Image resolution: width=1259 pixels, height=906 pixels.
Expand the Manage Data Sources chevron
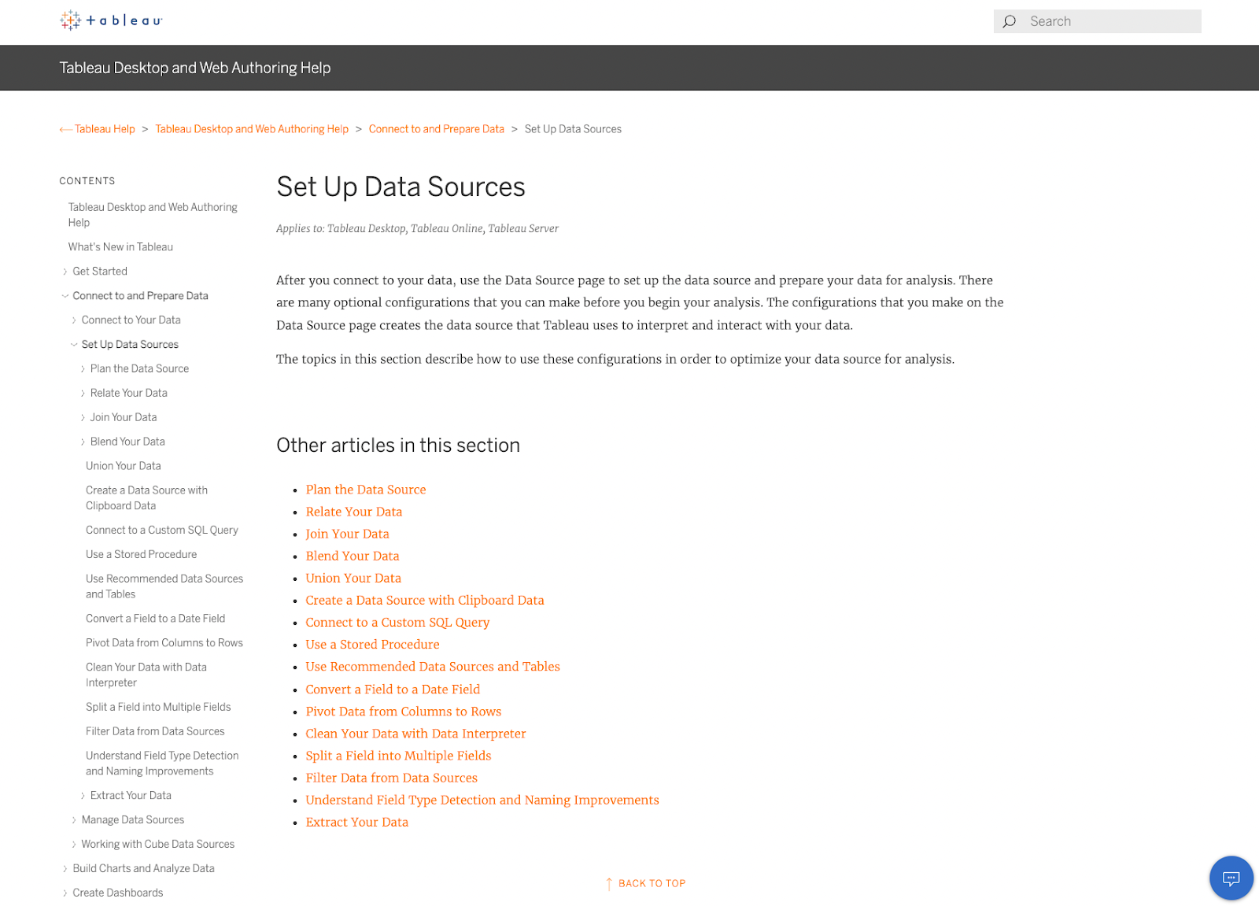tap(74, 820)
